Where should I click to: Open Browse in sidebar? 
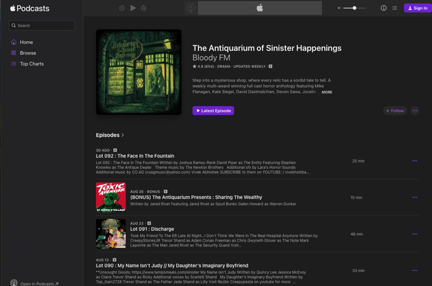click(x=27, y=53)
